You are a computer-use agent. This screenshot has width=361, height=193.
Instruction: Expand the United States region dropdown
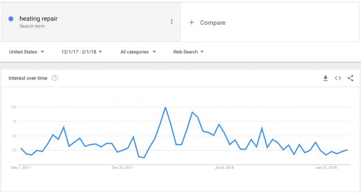(27, 52)
